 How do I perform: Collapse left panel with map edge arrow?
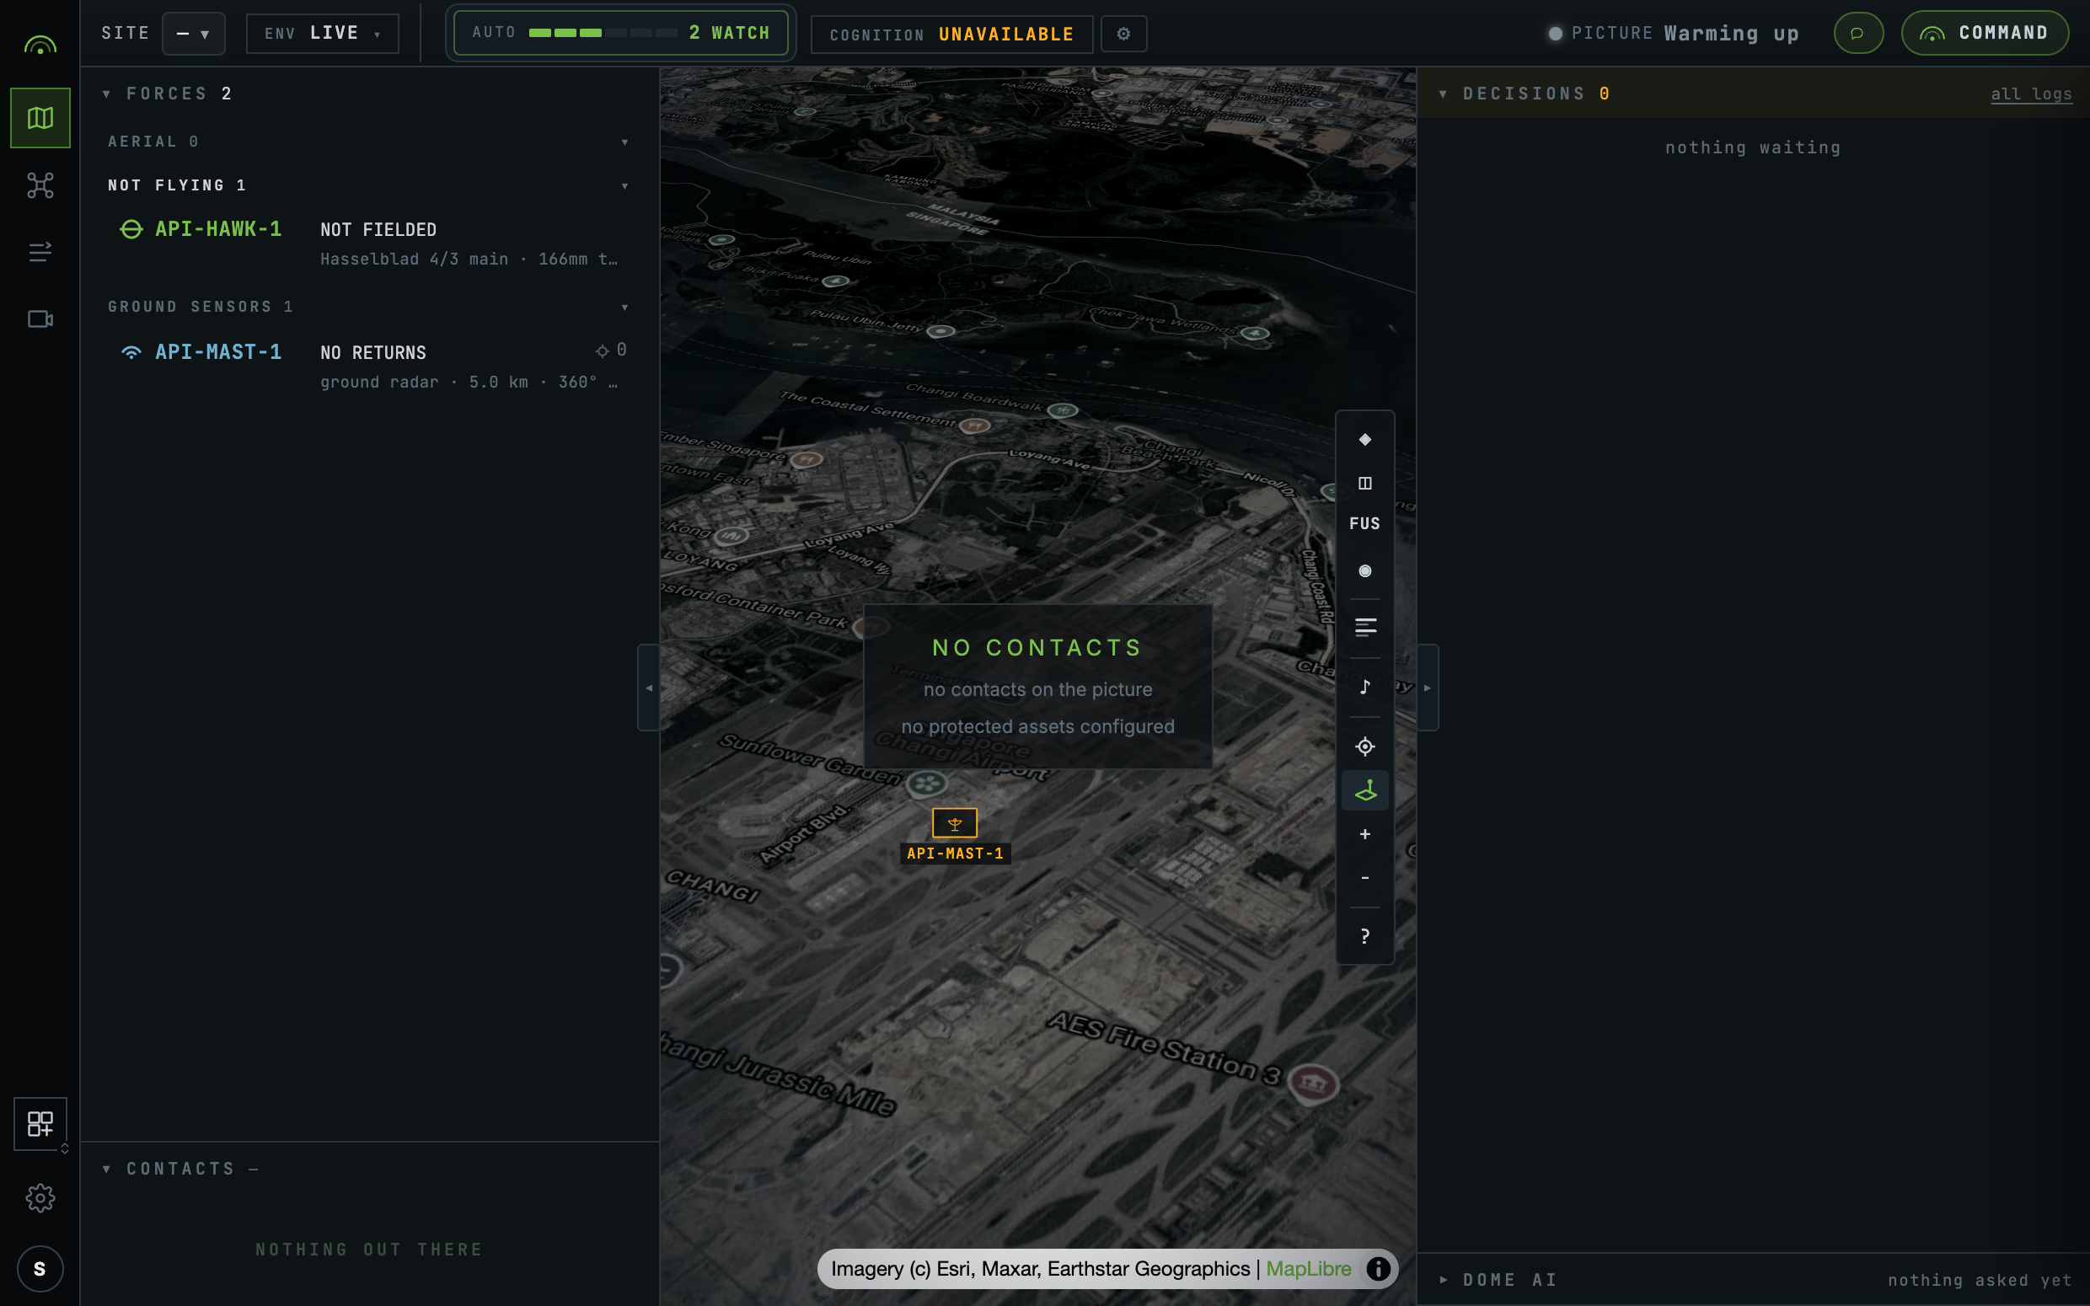point(649,688)
